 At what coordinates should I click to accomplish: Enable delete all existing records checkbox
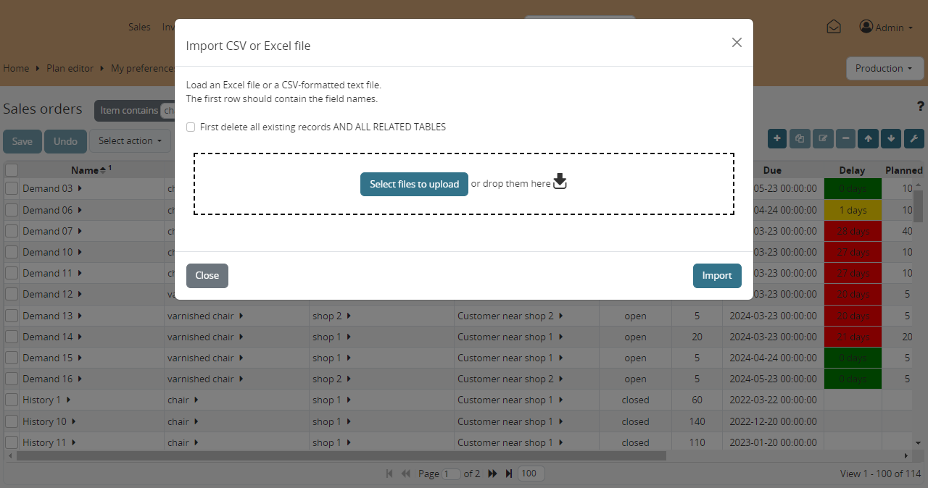(191, 127)
